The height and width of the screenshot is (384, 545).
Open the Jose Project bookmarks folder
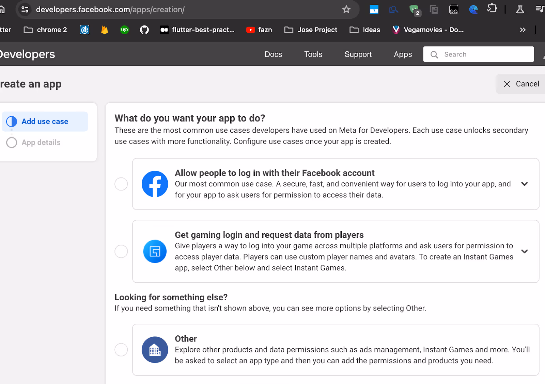coord(311,30)
